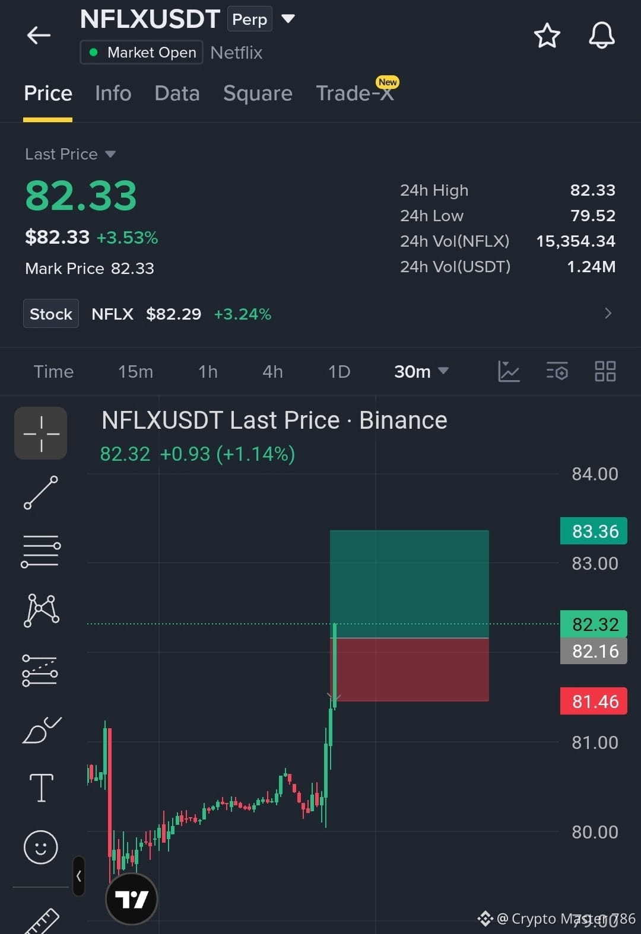The height and width of the screenshot is (934, 641).
Task: Select the long position forecasting tool
Action: 40,670
